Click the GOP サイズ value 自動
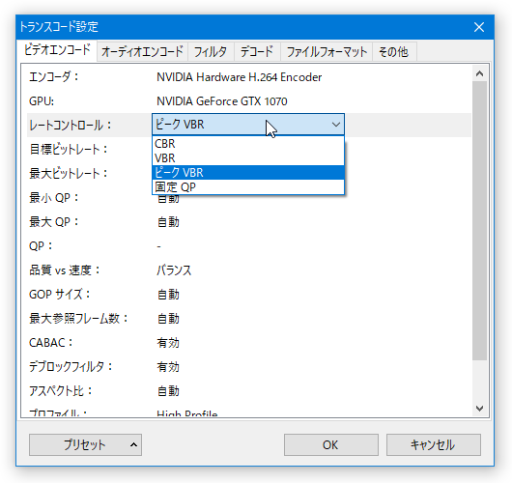Viewport: 512px width, 483px height. click(168, 295)
